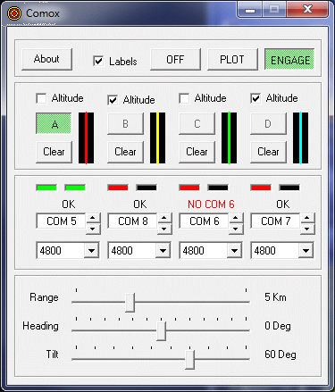Click the 5 Km range value
The height and width of the screenshot is (392, 335).
(275, 297)
